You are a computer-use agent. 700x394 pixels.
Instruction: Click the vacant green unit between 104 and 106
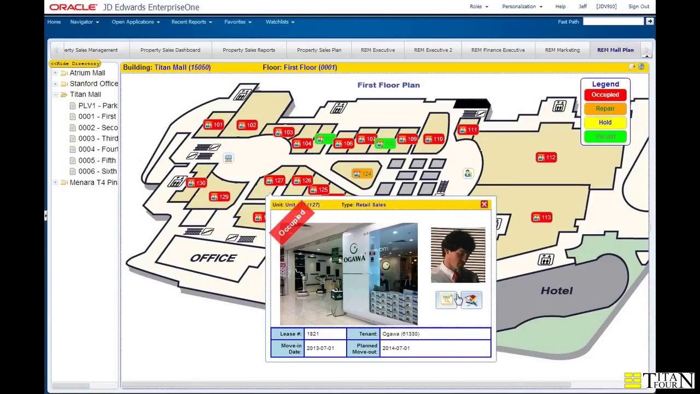pyautogui.click(x=324, y=139)
